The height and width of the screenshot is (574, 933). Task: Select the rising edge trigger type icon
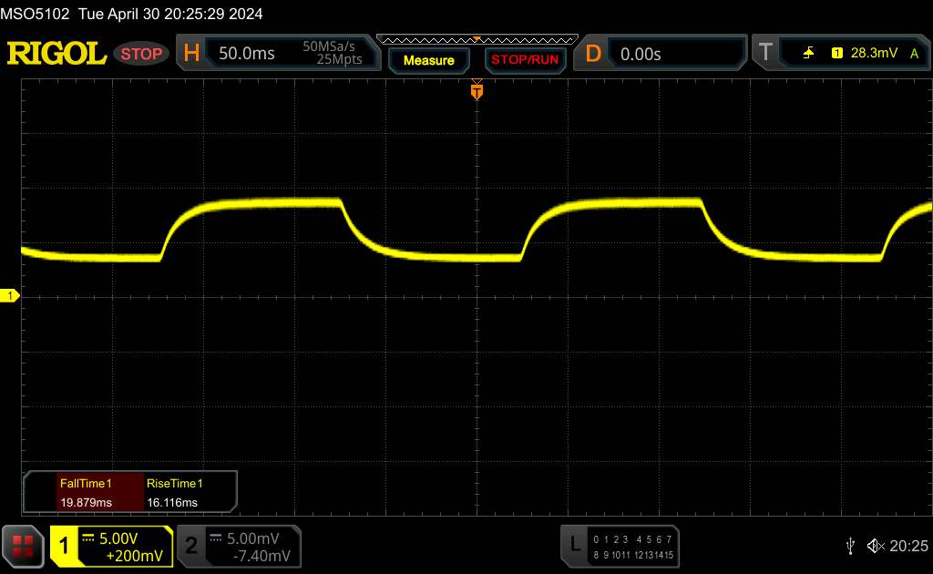[x=808, y=54]
